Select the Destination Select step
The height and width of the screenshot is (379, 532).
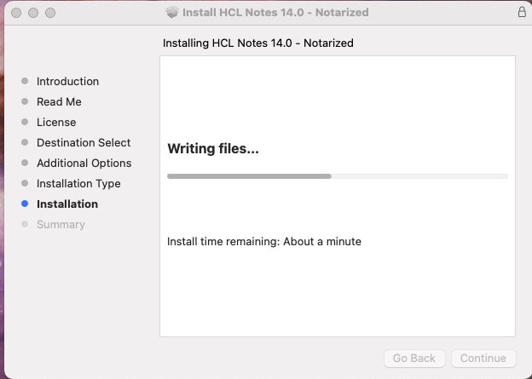84,143
